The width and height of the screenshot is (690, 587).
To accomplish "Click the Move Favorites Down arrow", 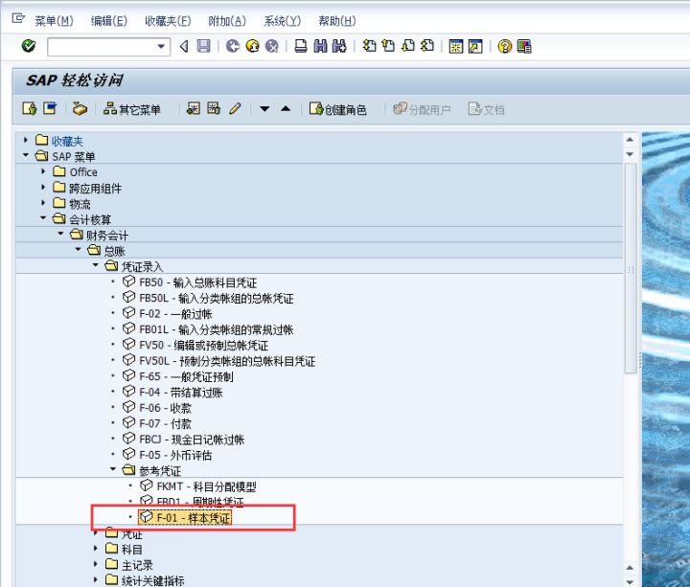I will point(264,108).
